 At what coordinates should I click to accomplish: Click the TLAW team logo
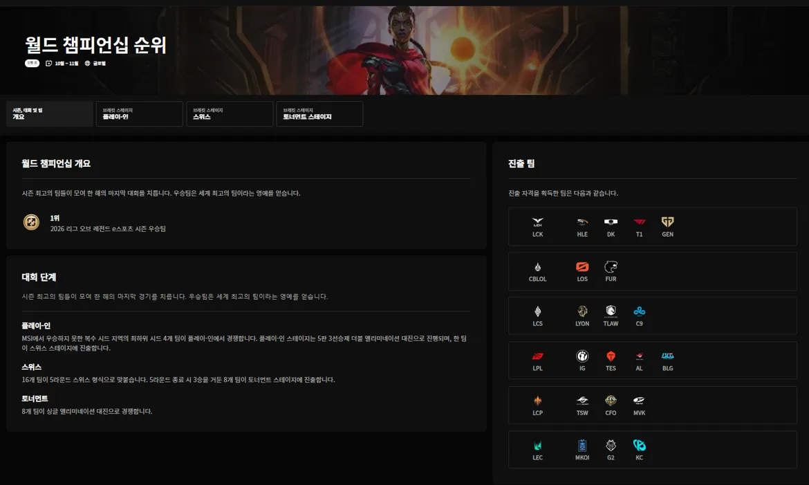[611, 311]
